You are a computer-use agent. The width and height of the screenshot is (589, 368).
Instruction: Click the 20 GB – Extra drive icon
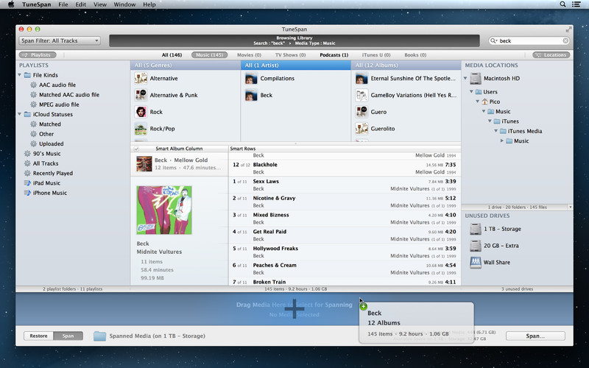(x=475, y=246)
